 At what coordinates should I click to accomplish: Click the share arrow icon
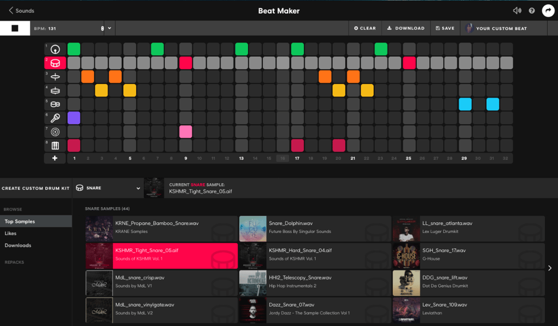[548, 11]
